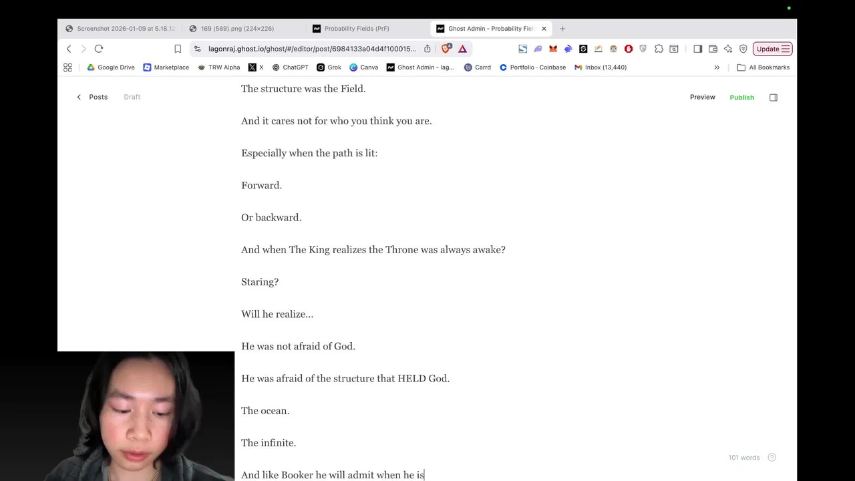Open the MetaMask fox extension
The width and height of the screenshot is (855, 481).
[x=553, y=49]
